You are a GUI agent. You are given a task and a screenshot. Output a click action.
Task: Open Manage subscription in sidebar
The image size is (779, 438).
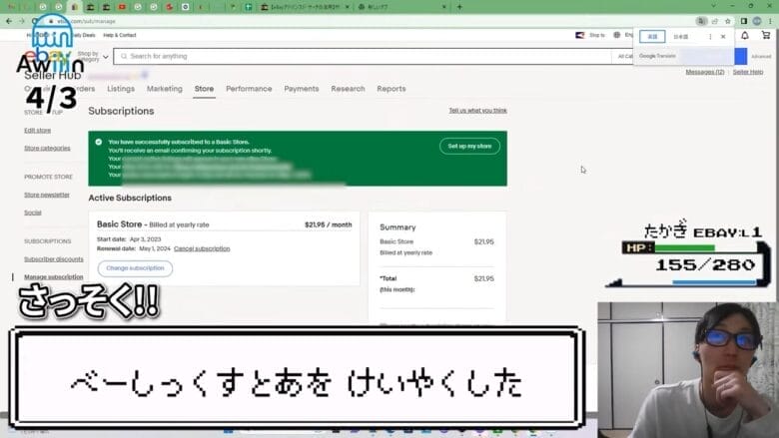(x=54, y=277)
